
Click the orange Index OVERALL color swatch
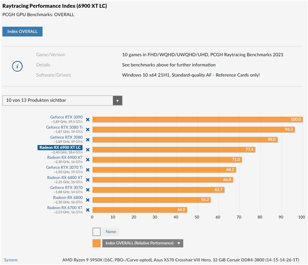click(x=97, y=243)
